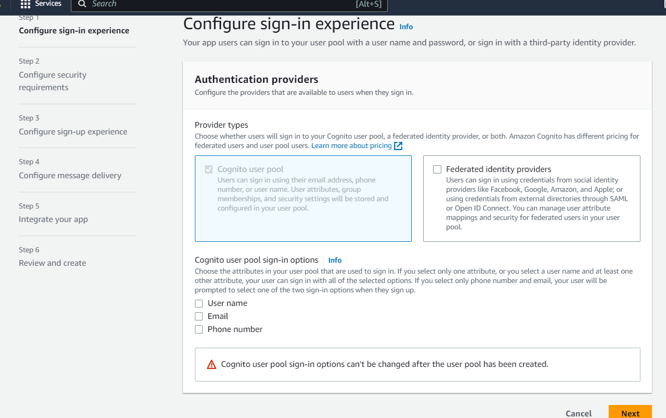Focus the AWS console search field
Viewport: 666px width, 418px height.
(x=229, y=5)
